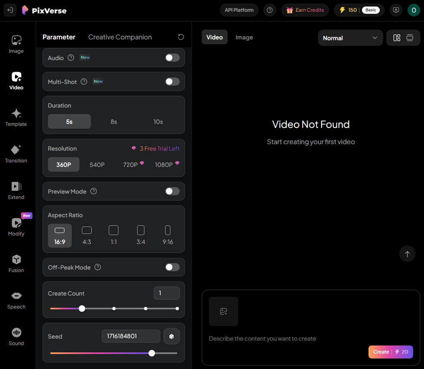Click the scroll-to-top arrow button
Screen dimensions: 424x369
click(407, 254)
